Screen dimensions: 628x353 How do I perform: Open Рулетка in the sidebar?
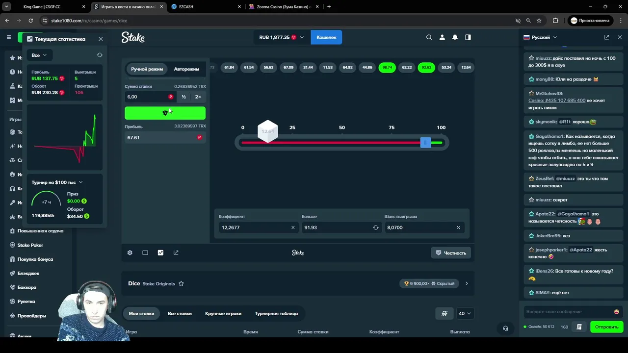pyautogui.click(x=26, y=302)
